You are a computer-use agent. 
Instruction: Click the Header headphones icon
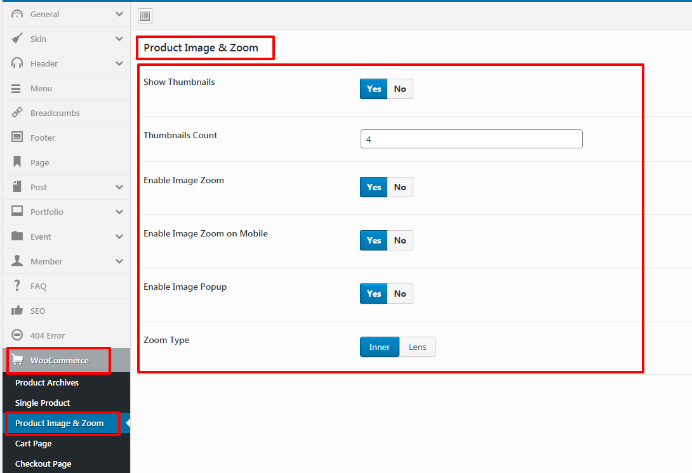tap(17, 63)
